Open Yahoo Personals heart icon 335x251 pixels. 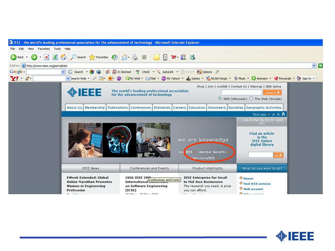click(276, 78)
